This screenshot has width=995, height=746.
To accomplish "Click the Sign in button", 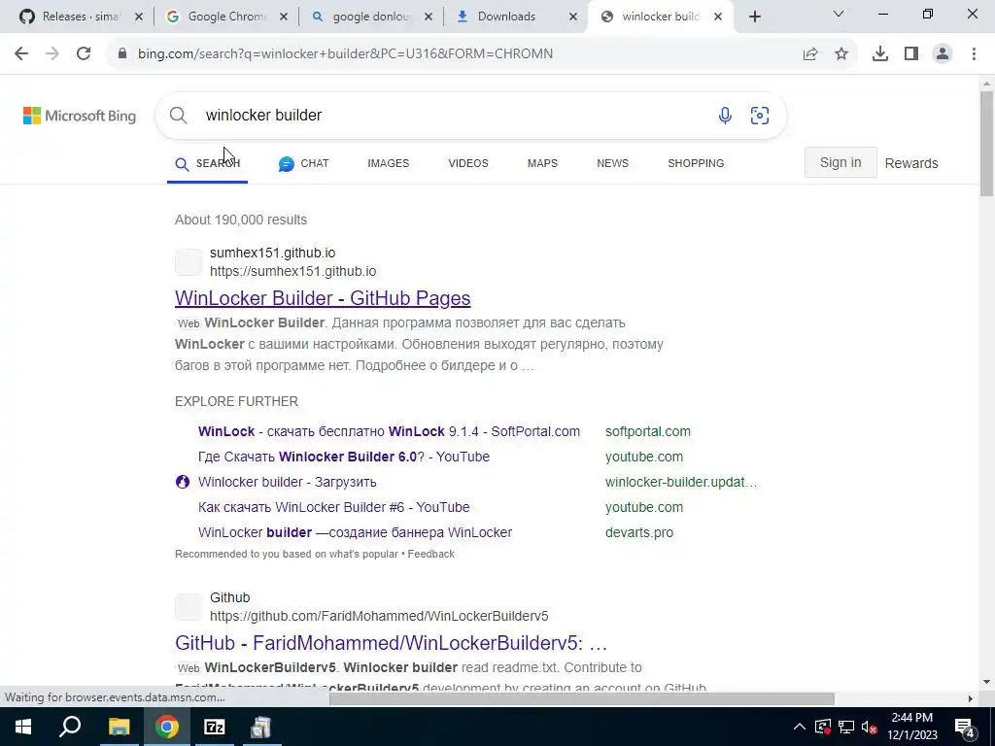I will point(841,162).
